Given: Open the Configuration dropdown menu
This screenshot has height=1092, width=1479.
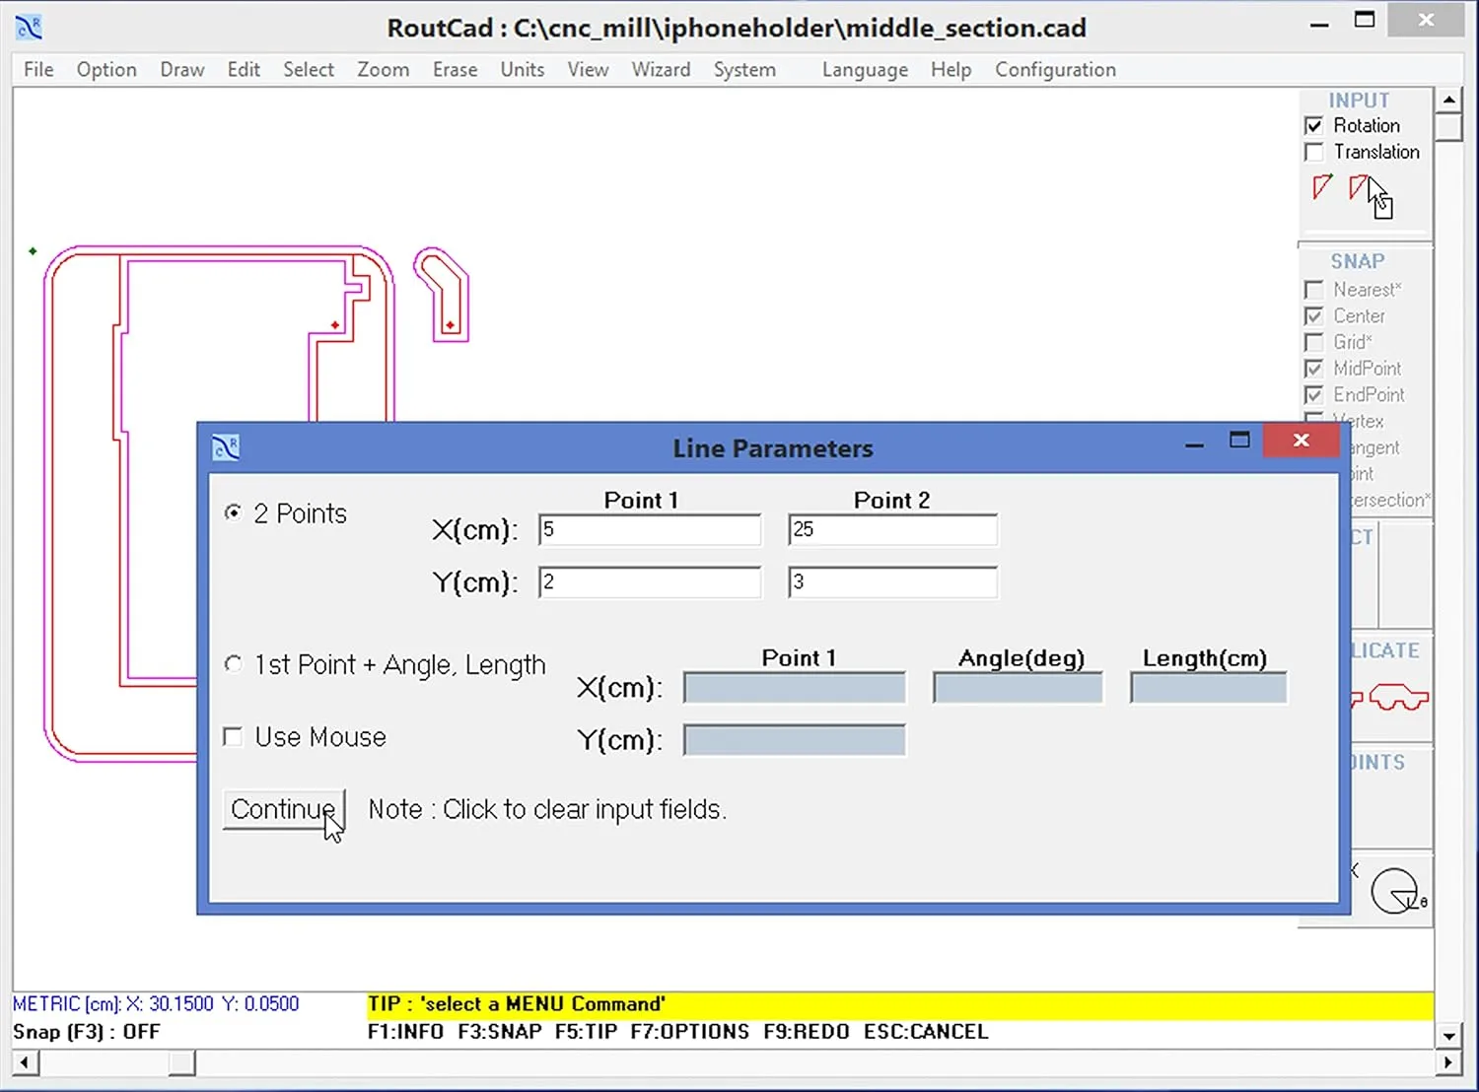Looking at the screenshot, I should coord(1055,69).
